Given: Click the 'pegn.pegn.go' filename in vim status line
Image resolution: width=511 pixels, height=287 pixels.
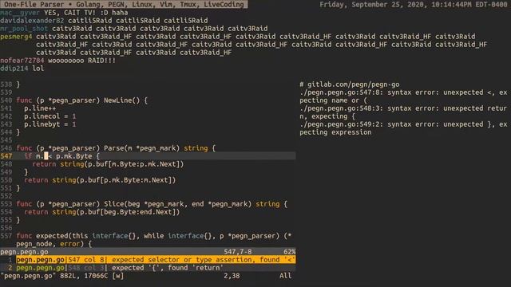Looking at the screenshot, I should click(x=24, y=252).
